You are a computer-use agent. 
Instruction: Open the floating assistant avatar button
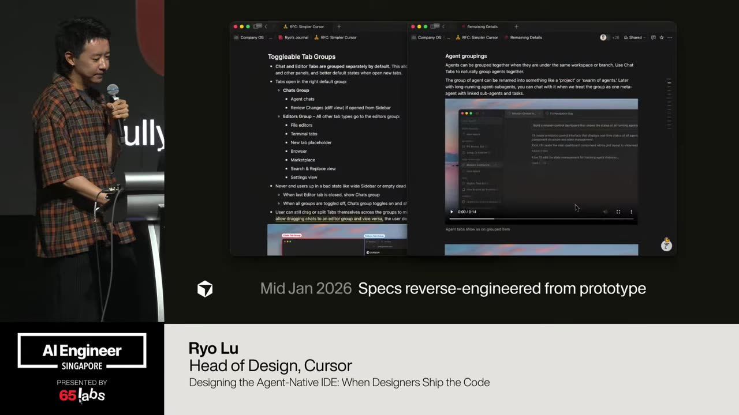coord(666,244)
